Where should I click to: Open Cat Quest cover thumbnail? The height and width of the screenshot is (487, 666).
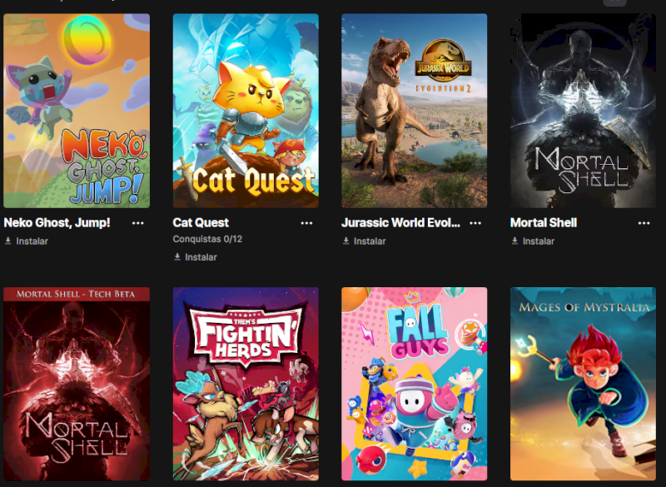click(x=246, y=111)
